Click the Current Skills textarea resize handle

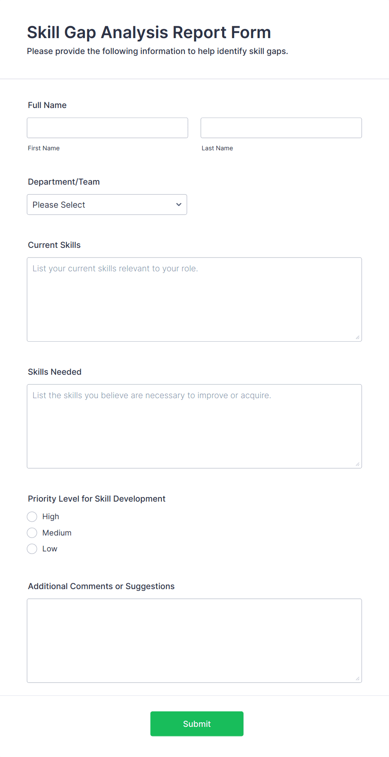click(x=358, y=337)
